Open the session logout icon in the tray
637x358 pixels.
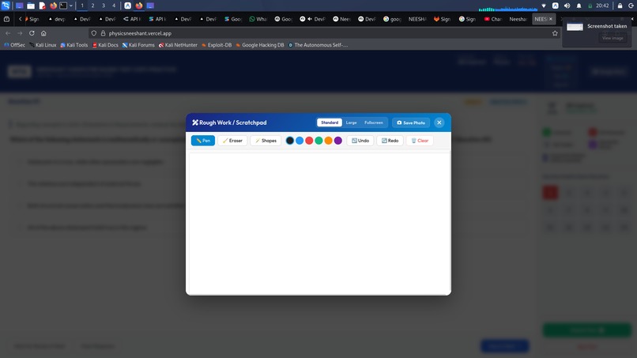point(631,6)
